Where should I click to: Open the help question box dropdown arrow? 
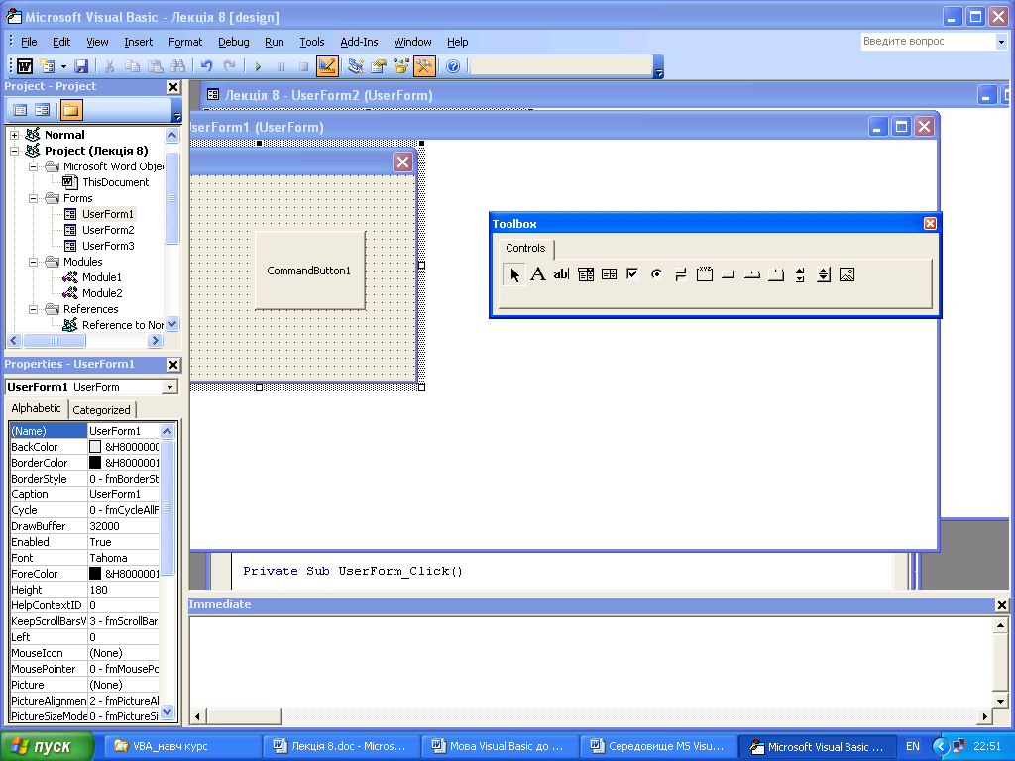pyautogui.click(x=1001, y=42)
